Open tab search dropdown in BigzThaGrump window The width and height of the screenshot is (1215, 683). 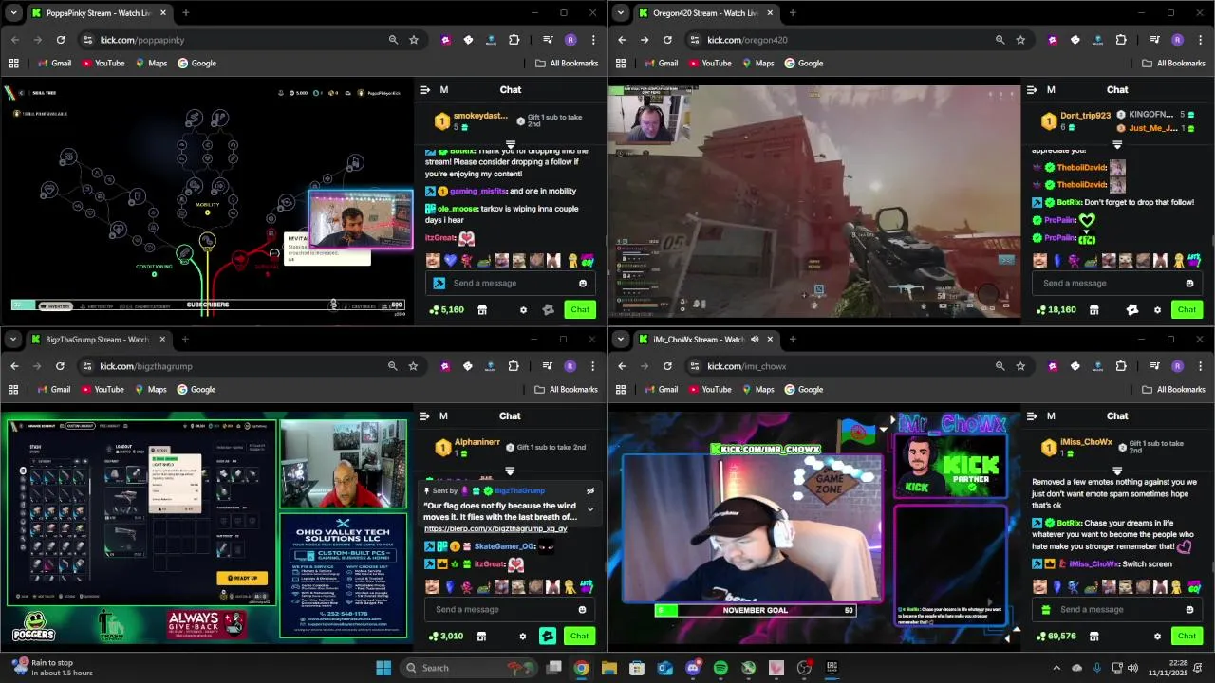click(12, 340)
